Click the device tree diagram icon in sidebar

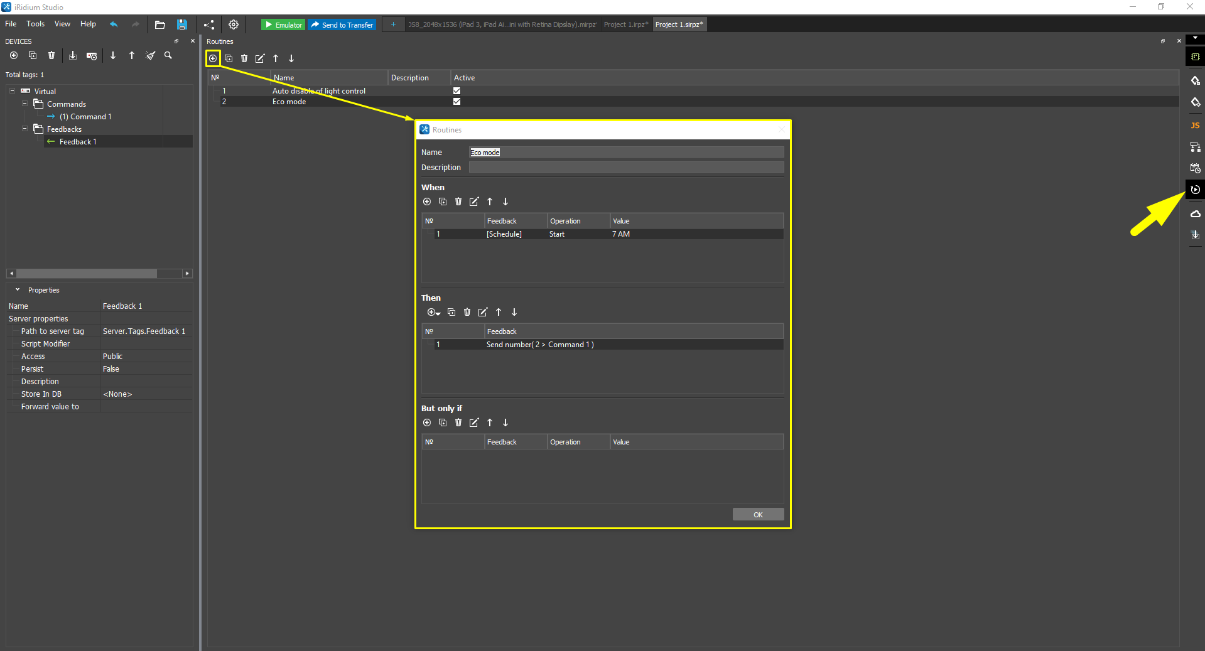click(x=1195, y=146)
